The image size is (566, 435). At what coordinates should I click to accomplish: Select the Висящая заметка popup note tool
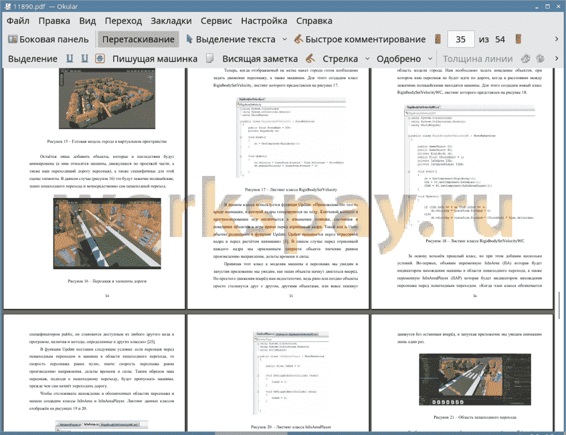pos(260,59)
